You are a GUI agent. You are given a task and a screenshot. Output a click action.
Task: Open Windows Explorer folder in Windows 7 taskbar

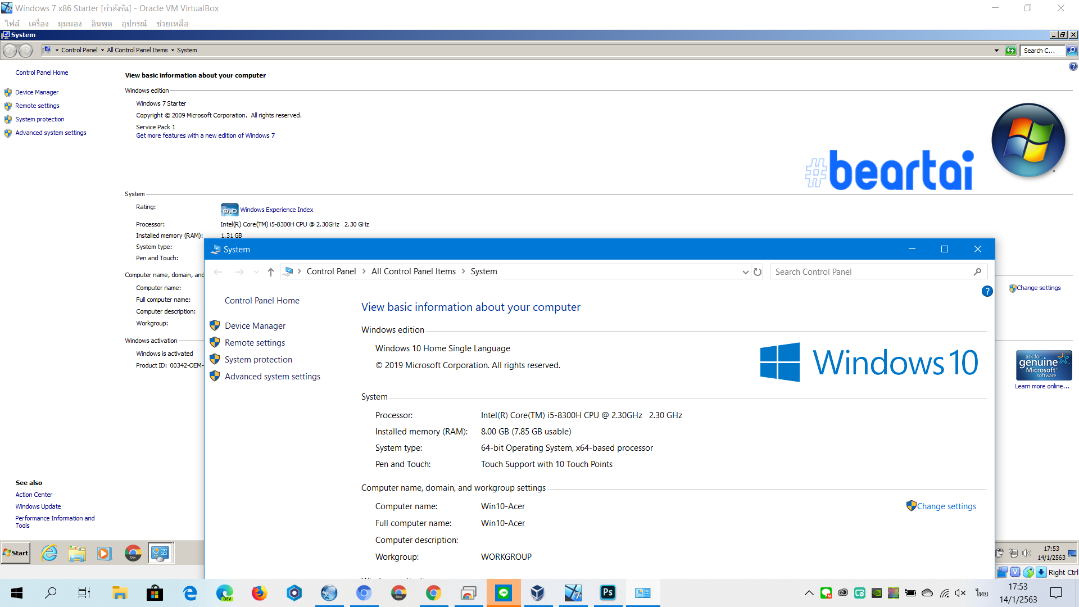point(77,553)
